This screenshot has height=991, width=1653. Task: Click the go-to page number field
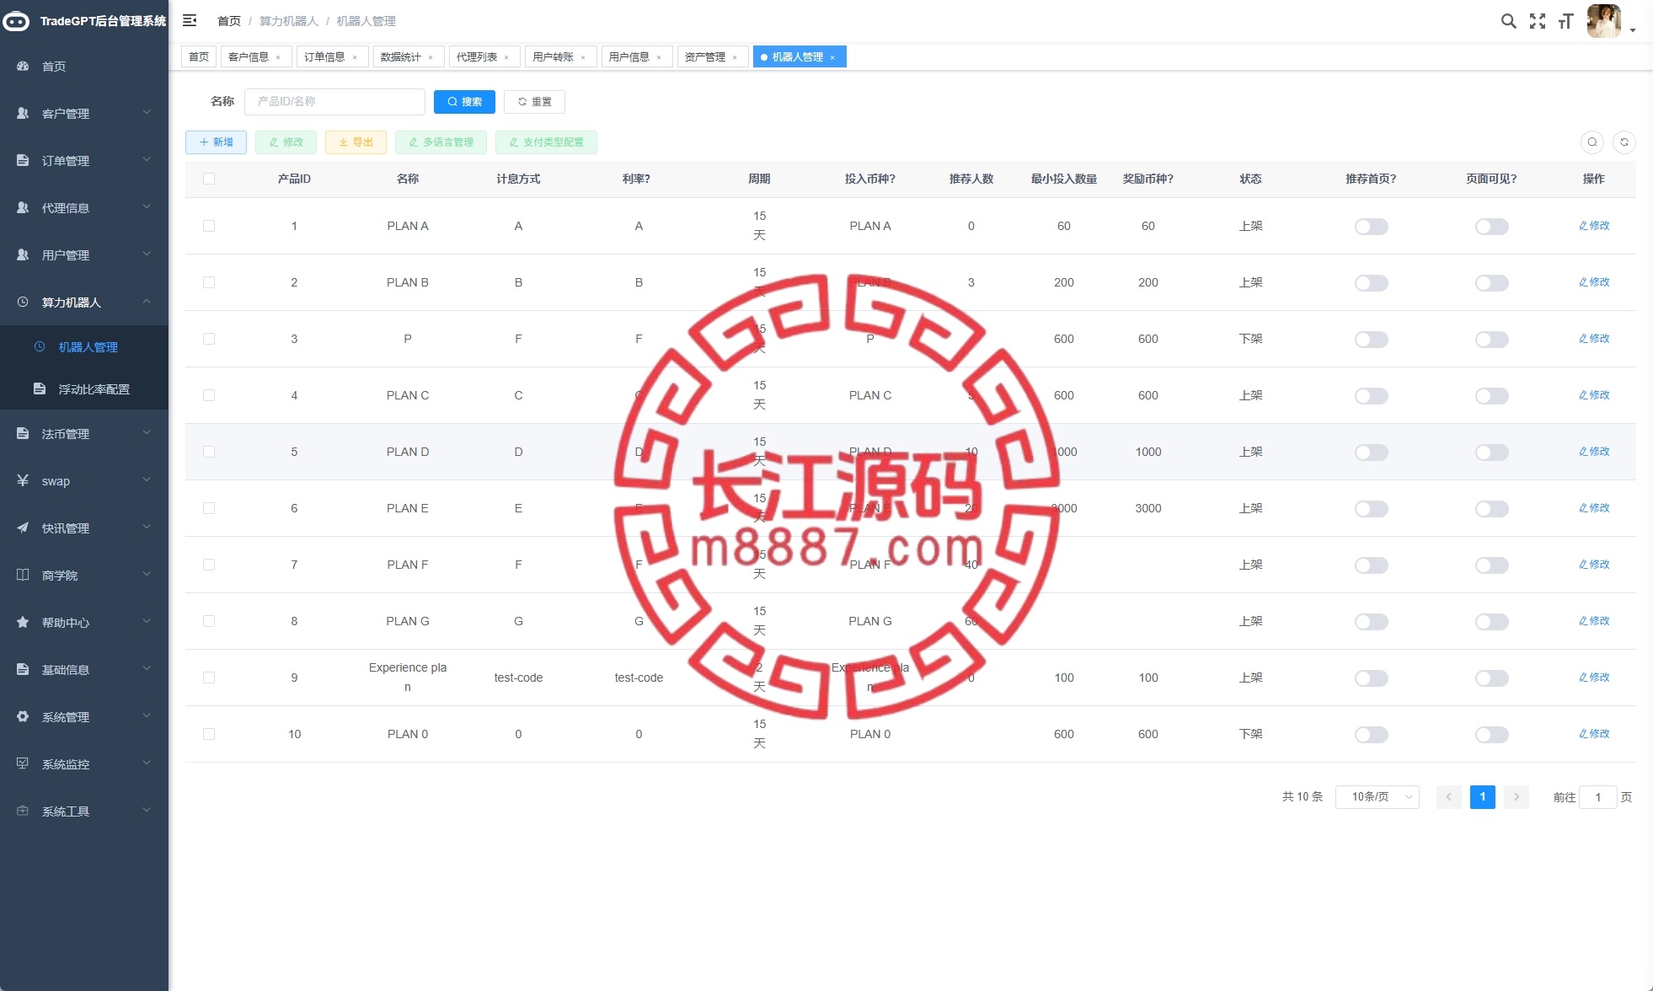pyautogui.click(x=1597, y=797)
